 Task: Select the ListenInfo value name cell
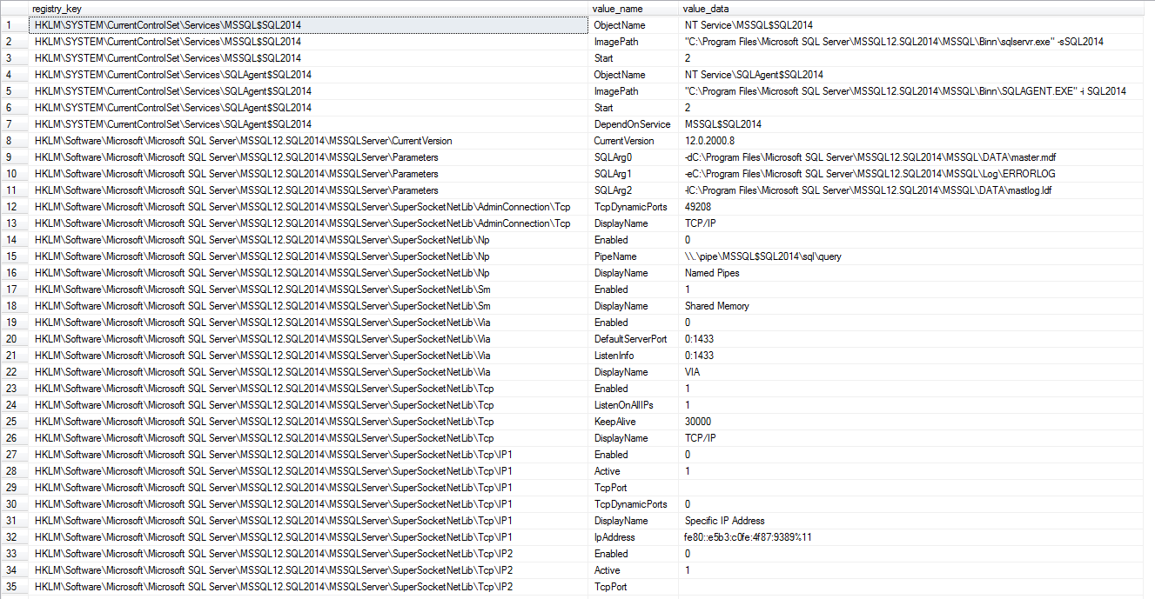pyautogui.click(x=634, y=356)
